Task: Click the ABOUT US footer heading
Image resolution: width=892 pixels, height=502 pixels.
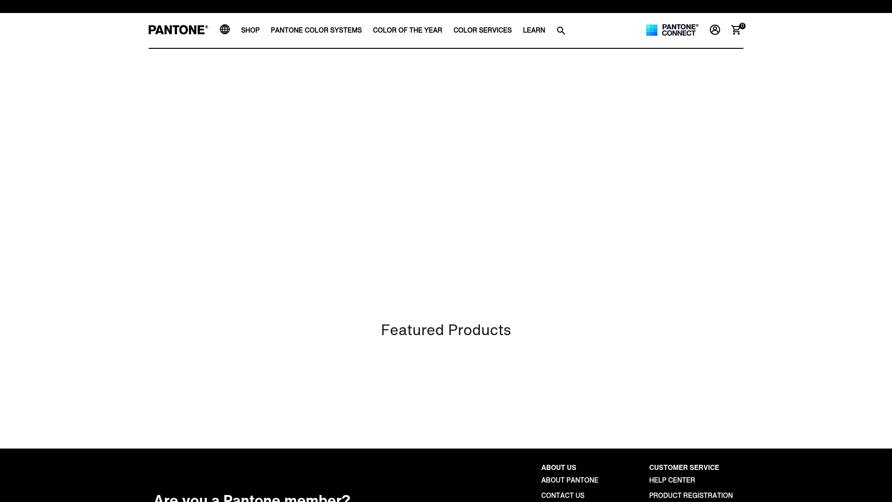Action: pyautogui.click(x=558, y=468)
